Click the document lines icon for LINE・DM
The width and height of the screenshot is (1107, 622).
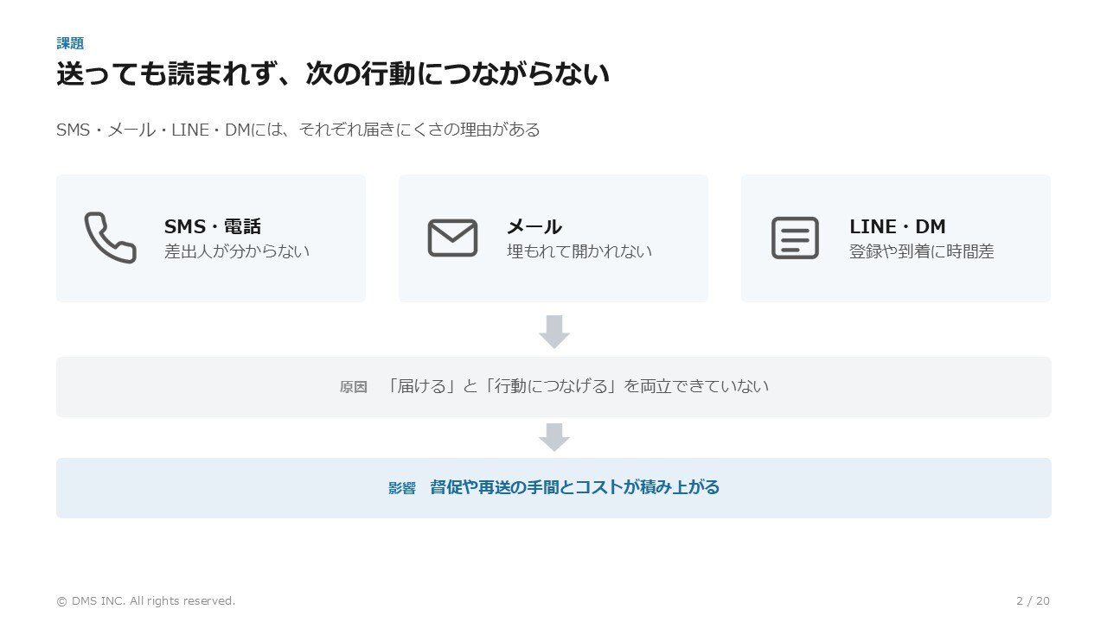(x=795, y=238)
